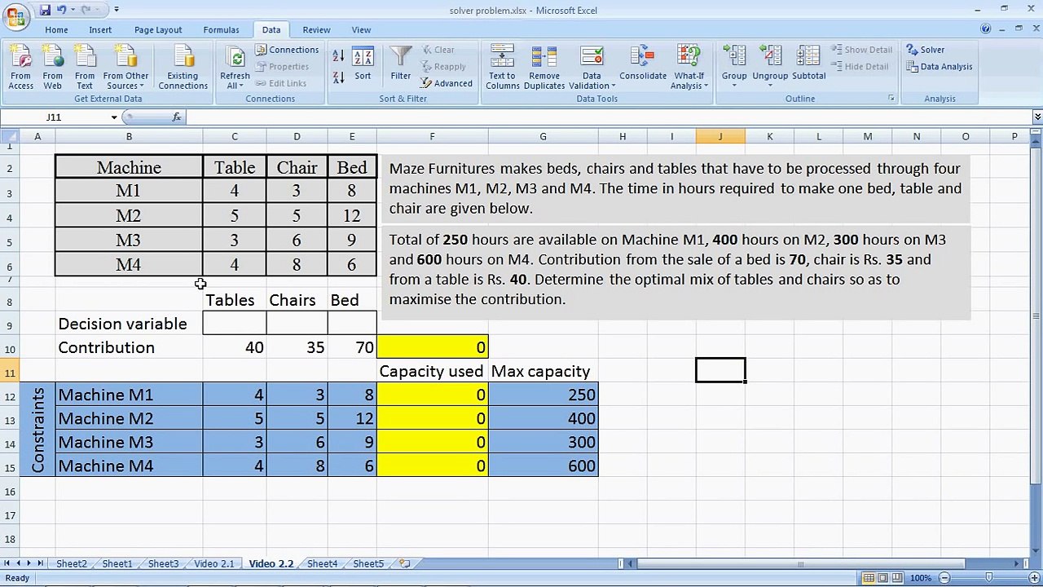The image size is (1043, 587).
Task: Launch Text to Columns wizard
Action: (x=502, y=68)
